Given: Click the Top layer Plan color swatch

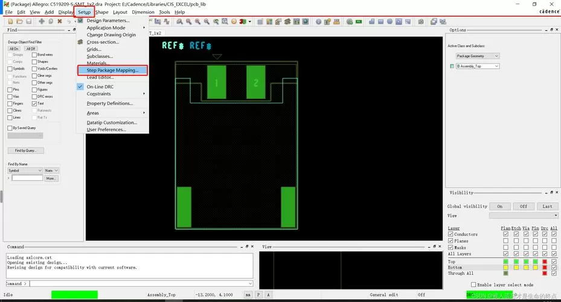Looking at the screenshot, I should tap(505, 262).
